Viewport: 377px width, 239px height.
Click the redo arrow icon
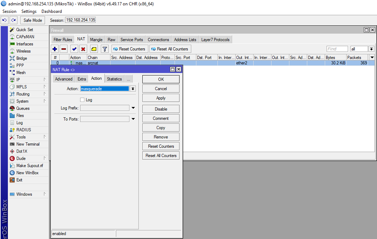[x=14, y=20]
